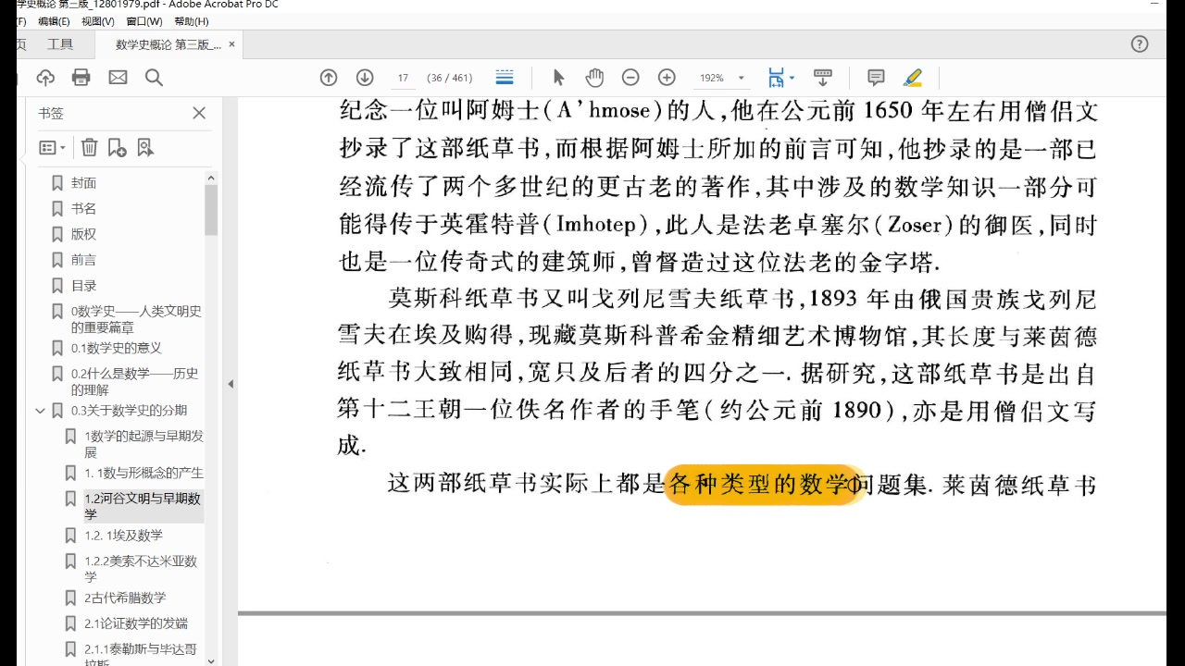1185x666 pixels.
Task: Send file by email envelope icon
Action: pos(118,78)
